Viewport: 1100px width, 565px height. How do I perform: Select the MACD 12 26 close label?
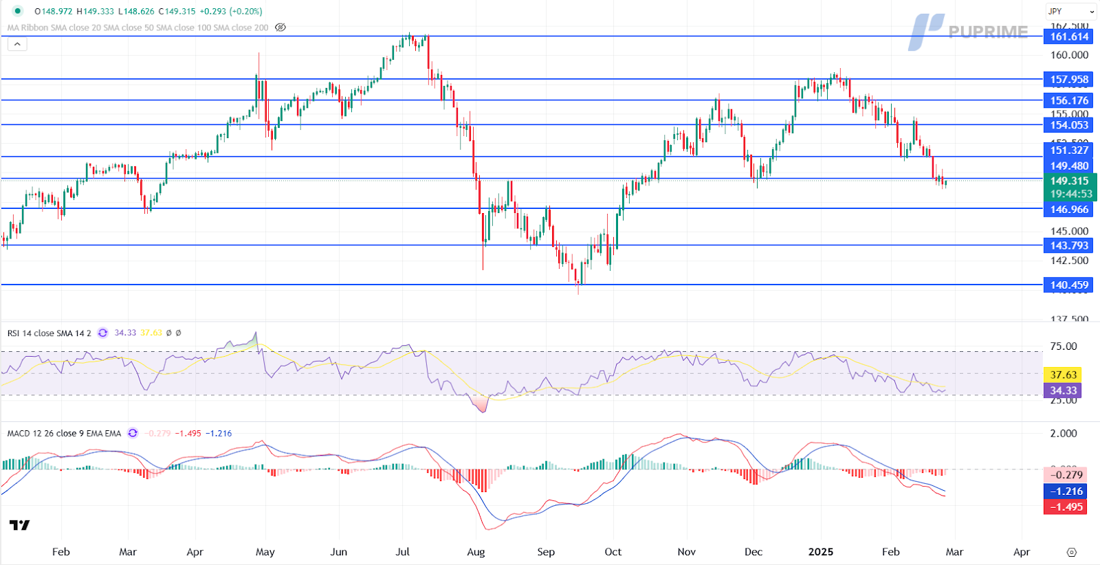coord(64,433)
